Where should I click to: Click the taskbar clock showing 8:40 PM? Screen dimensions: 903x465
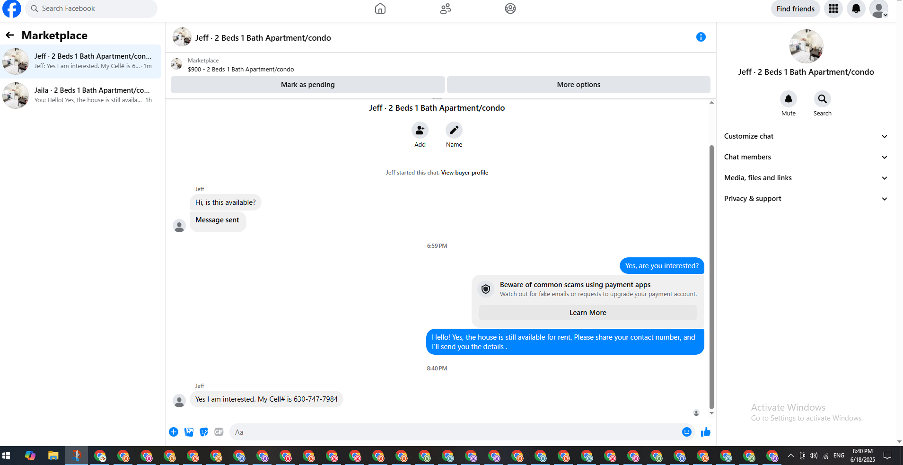(862, 455)
